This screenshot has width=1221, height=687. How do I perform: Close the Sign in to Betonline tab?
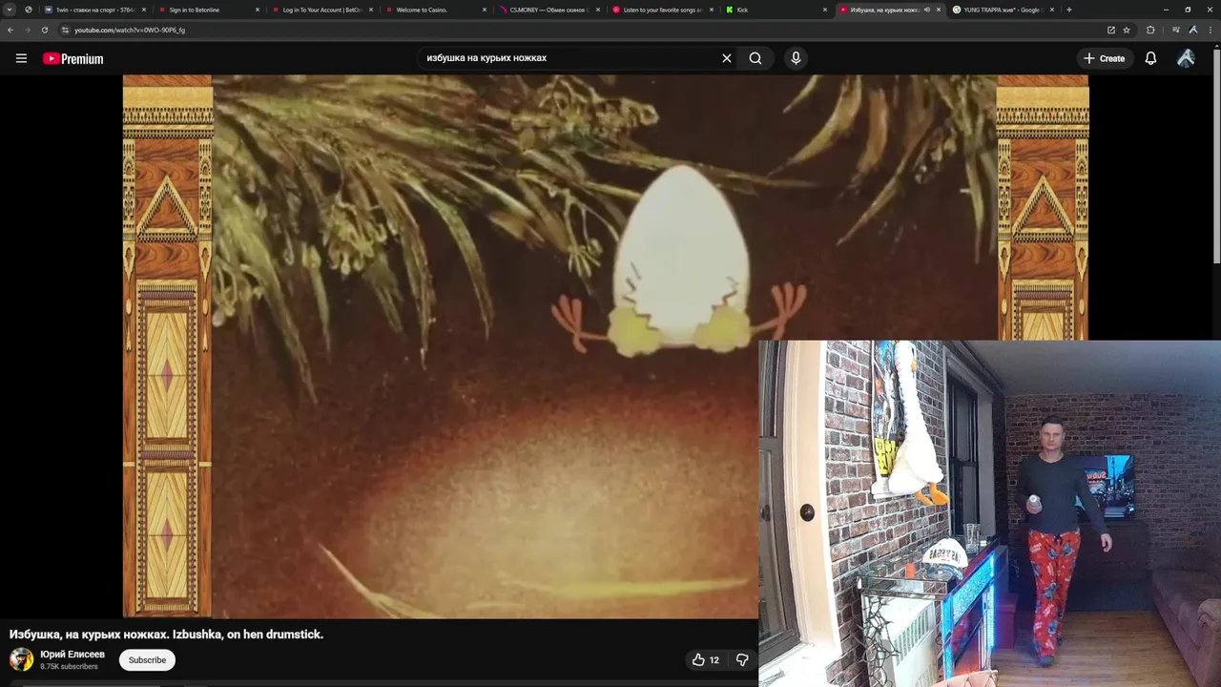[x=258, y=10]
